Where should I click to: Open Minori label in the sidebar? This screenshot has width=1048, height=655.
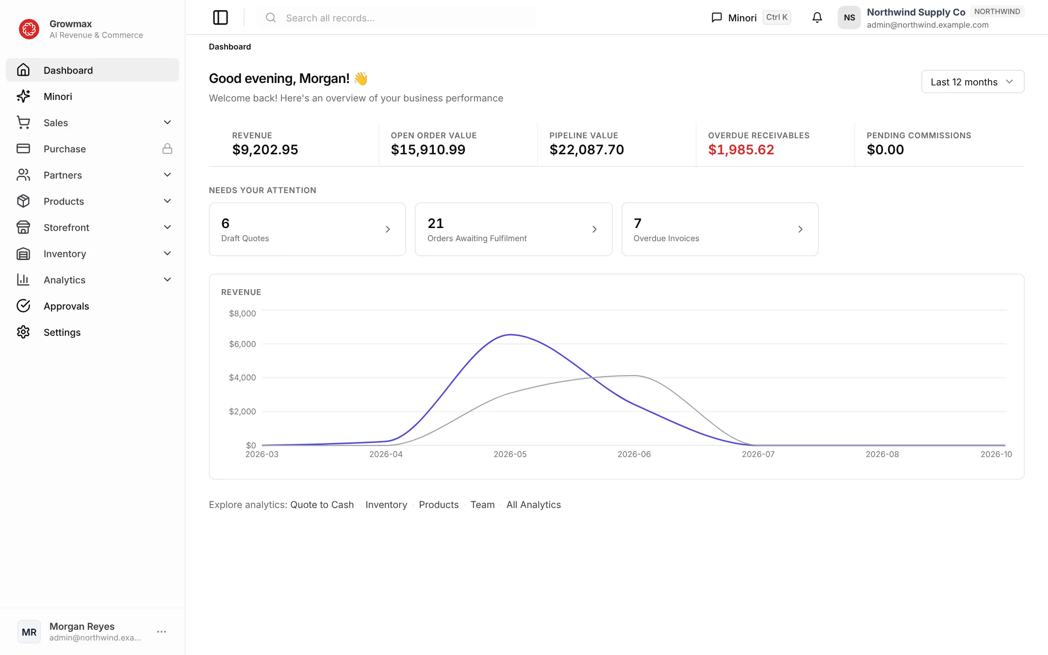tap(58, 97)
